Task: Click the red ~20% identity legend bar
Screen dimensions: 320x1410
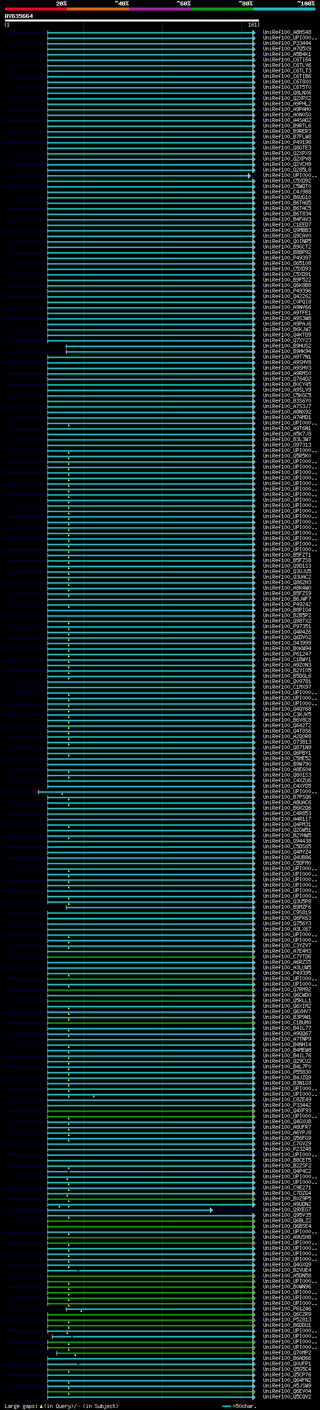Action: tap(35, 9)
